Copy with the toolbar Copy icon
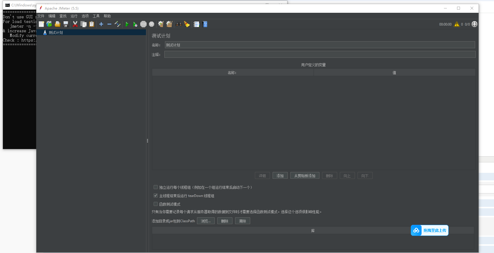Screen dimensions: 494x253 (83, 24)
